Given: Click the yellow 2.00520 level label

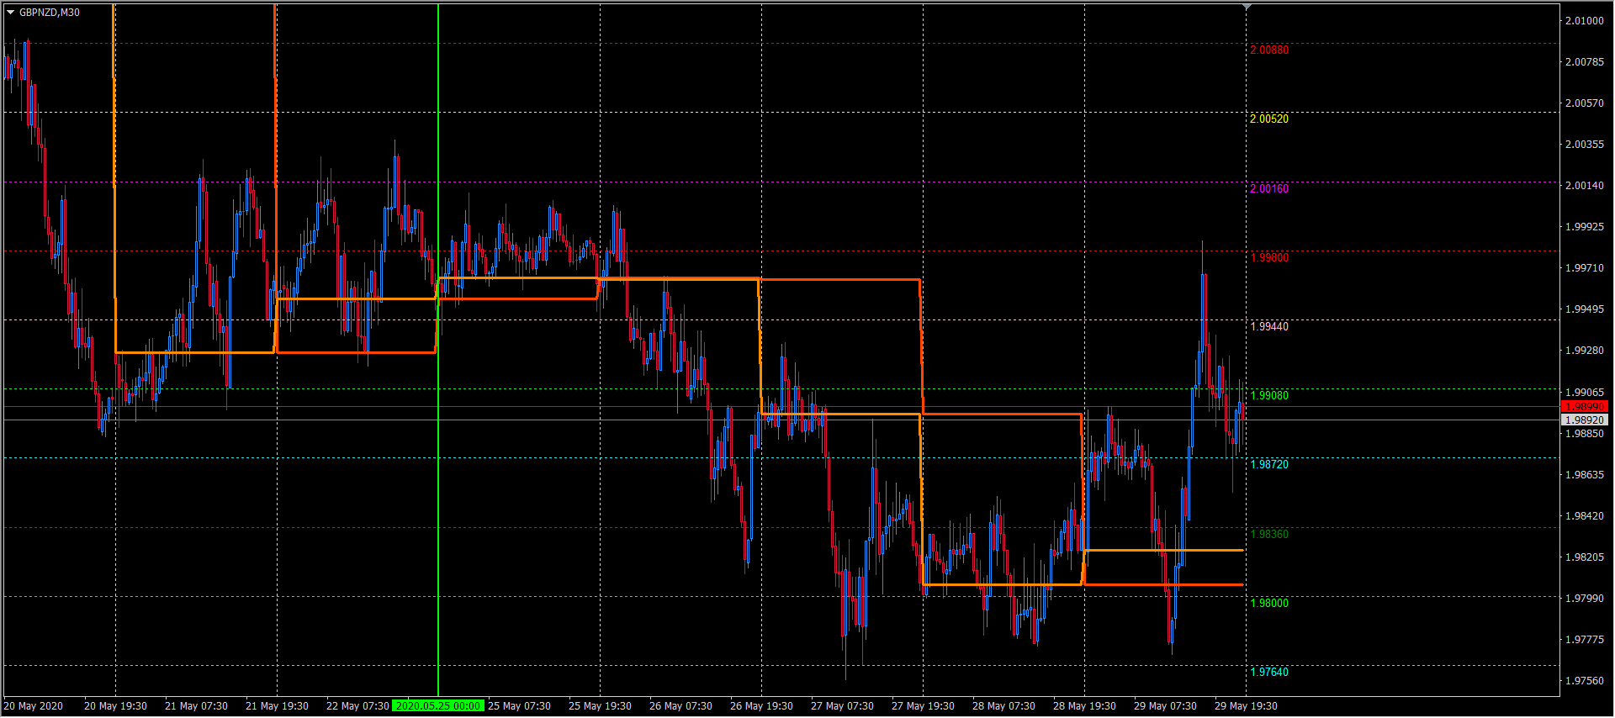Looking at the screenshot, I should coord(1268,119).
